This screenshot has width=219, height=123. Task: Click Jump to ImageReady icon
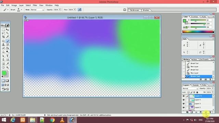(x=5, y=89)
